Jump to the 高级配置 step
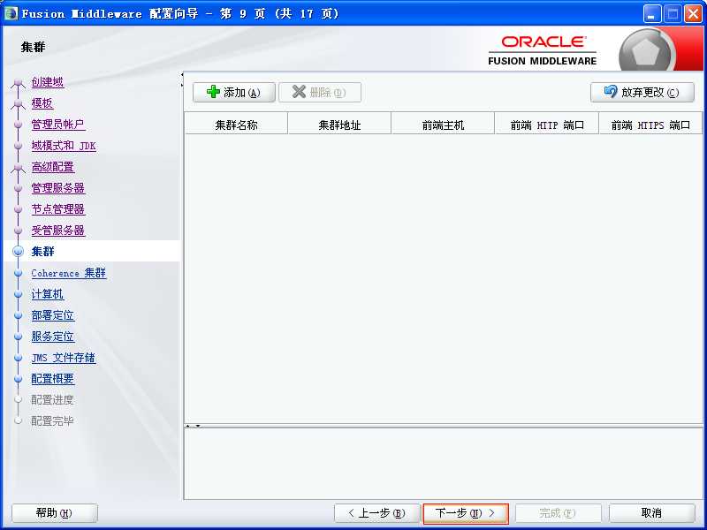 point(53,167)
